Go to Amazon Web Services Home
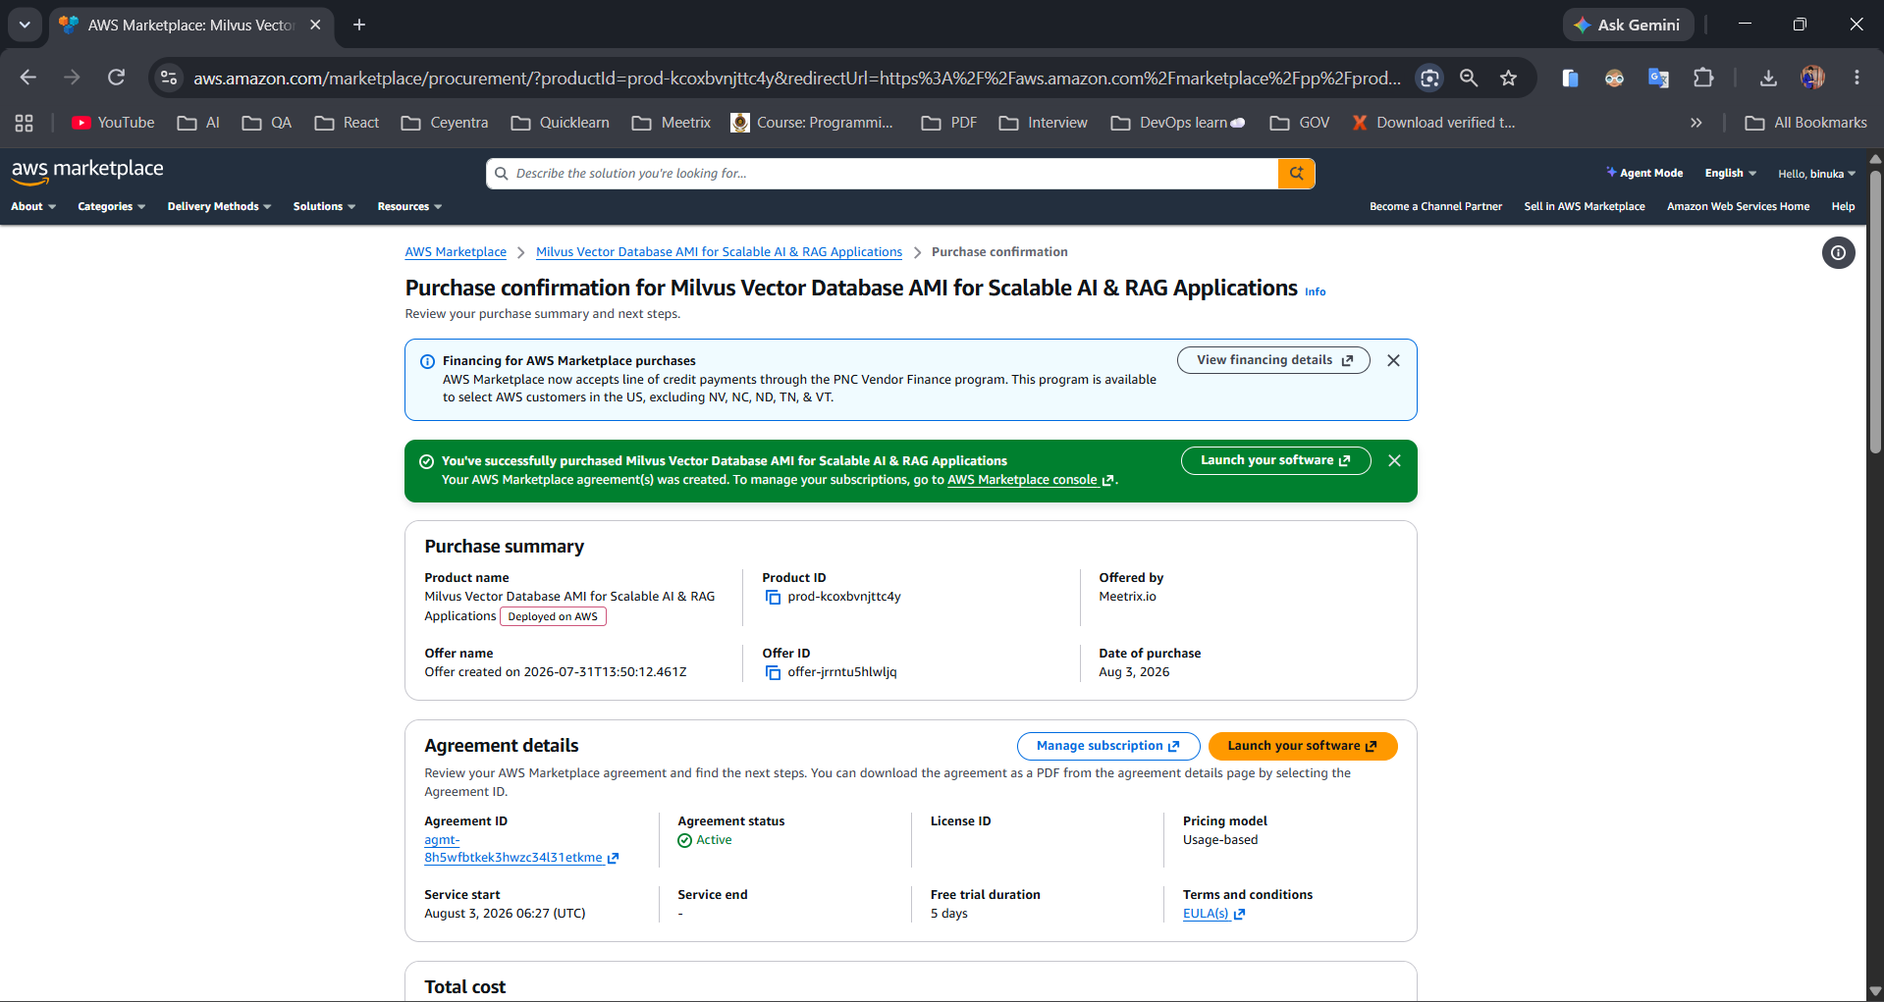Screen dimensions: 1884x1002 tap(1738, 206)
